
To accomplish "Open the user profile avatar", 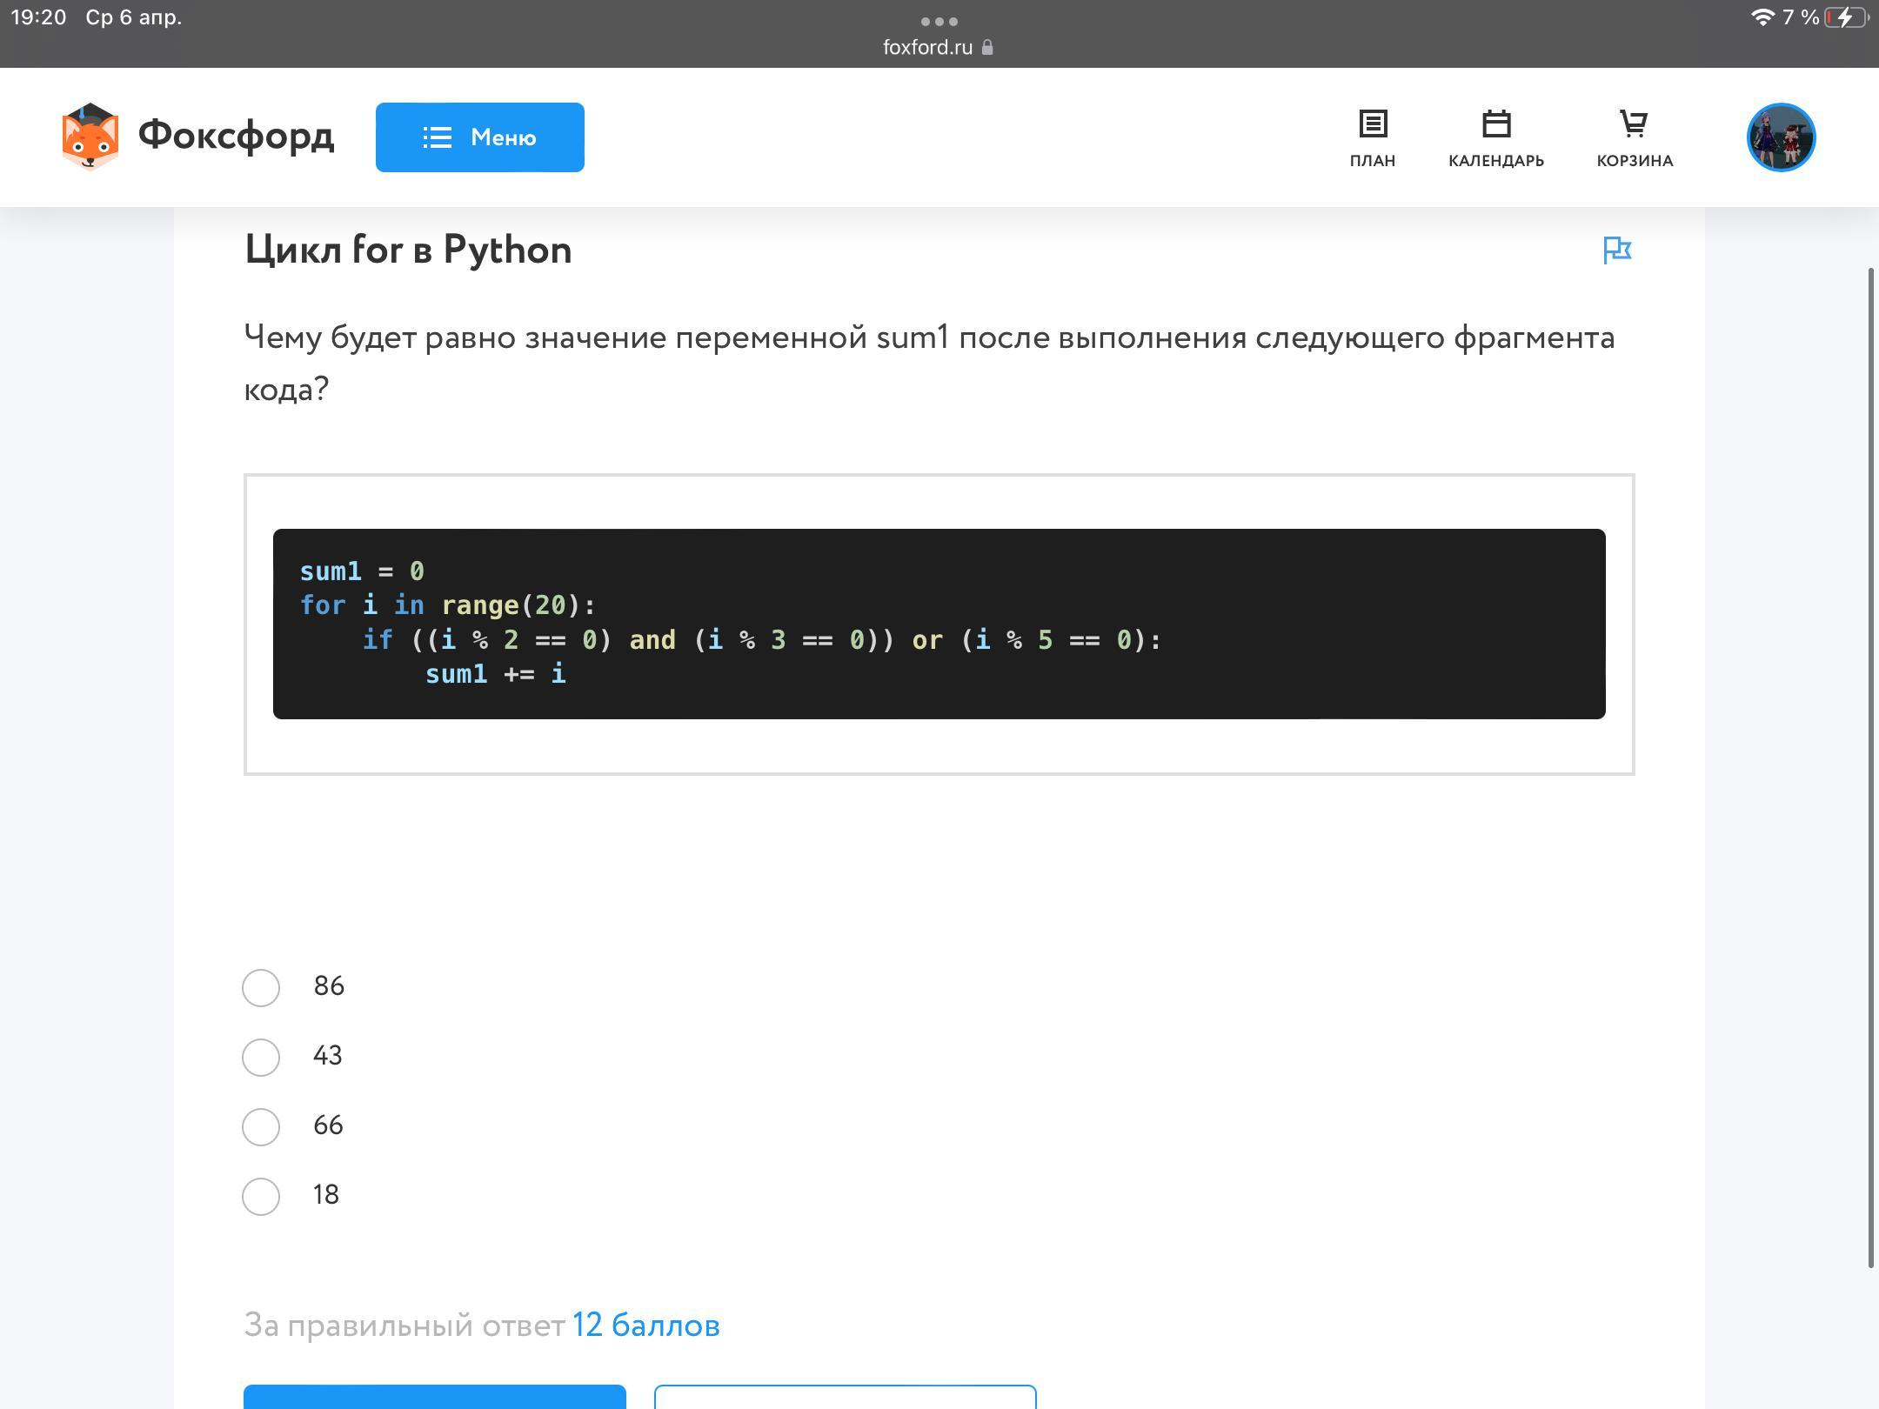I will (1781, 137).
